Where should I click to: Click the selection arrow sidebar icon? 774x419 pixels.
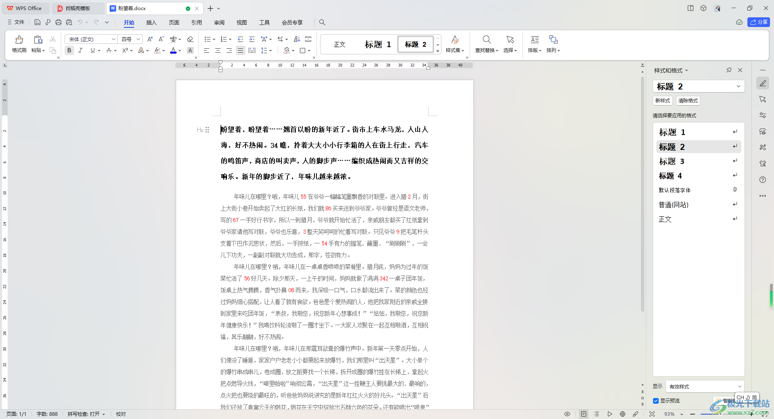point(763,99)
